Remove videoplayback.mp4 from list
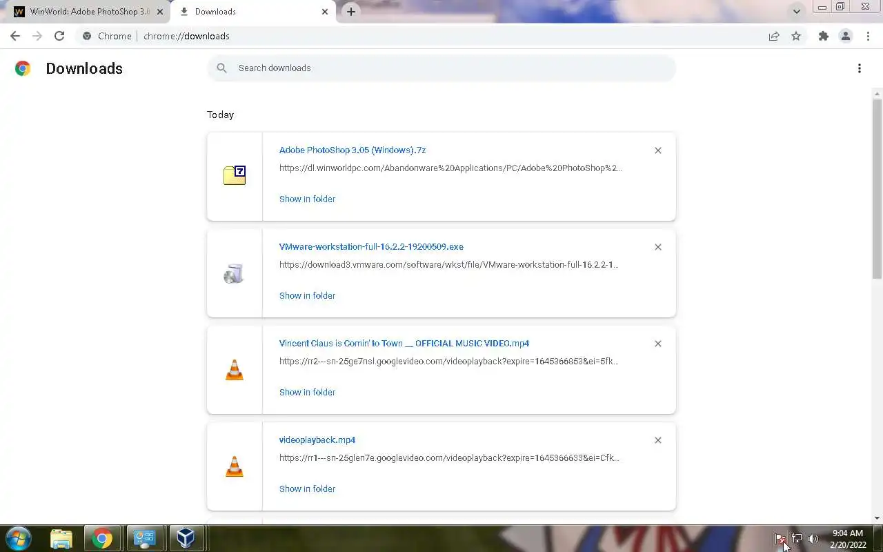The height and width of the screenshot is (552, 883). 658,440
